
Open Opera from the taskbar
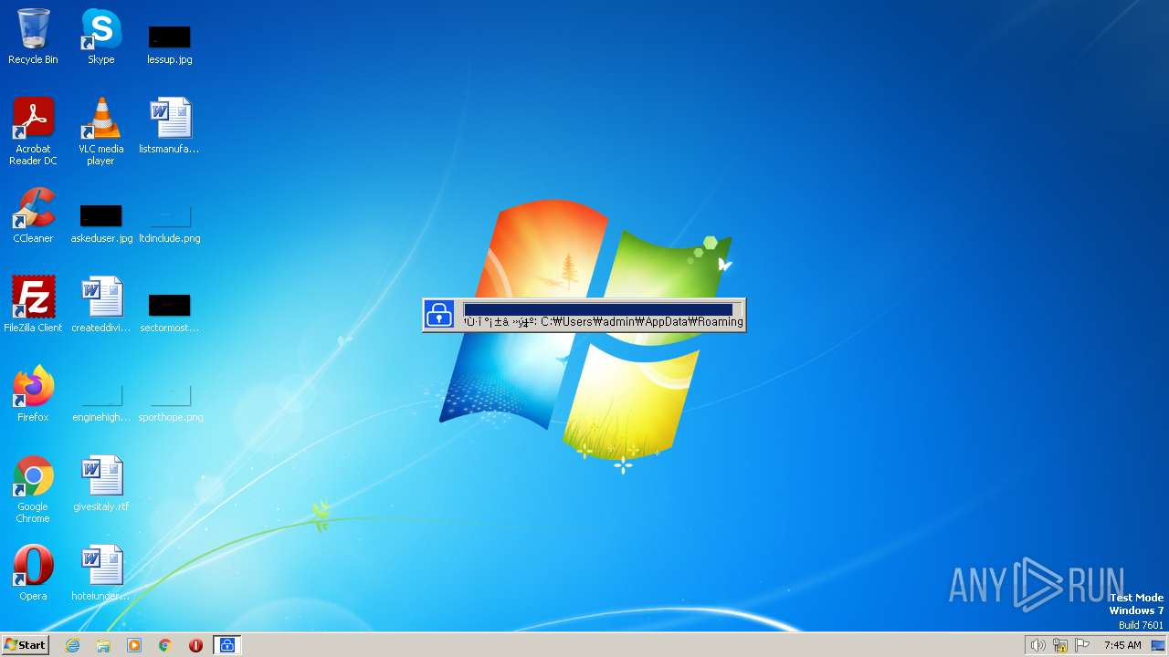[x=195, y=645]
